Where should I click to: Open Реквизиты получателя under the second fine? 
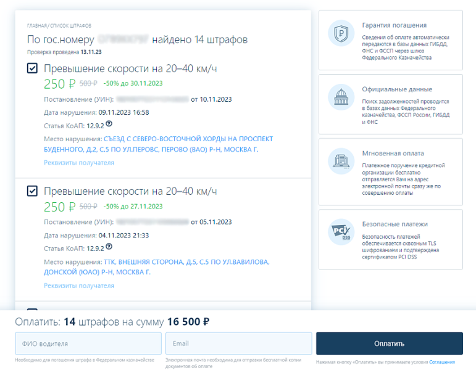pyautogui.click(x=79, y=286)
